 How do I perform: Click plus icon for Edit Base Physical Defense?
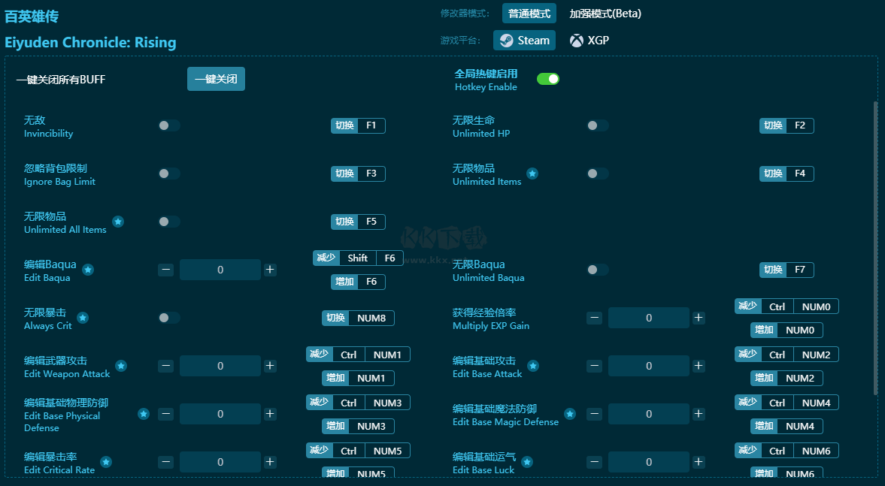pos(271,414)
